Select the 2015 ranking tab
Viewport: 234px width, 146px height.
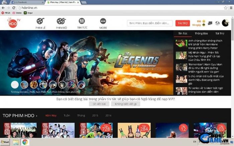point(95,115)
